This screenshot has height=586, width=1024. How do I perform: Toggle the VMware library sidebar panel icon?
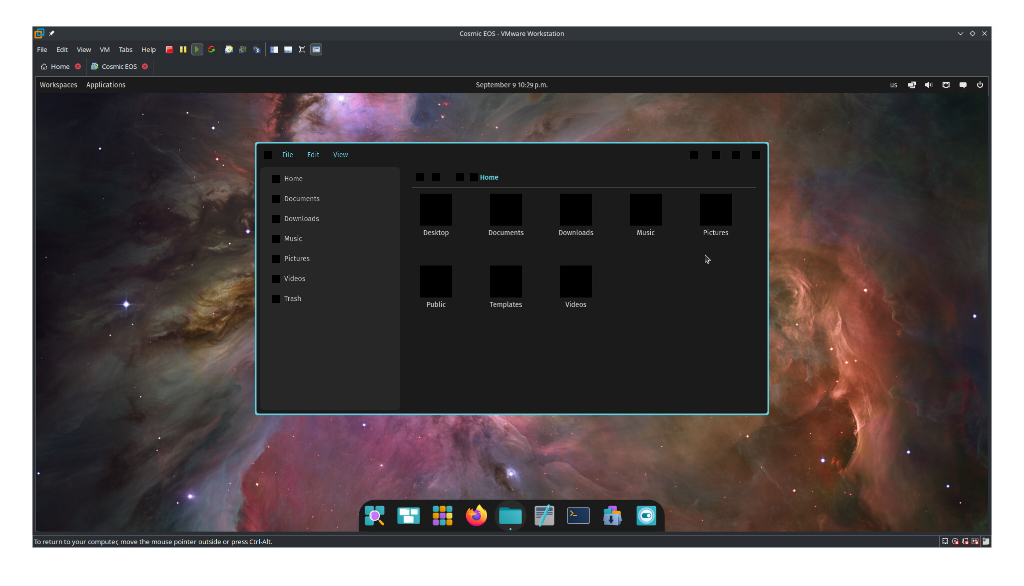pyautogui.click(x=274, y=49)
